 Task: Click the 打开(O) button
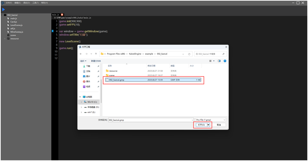201,125
